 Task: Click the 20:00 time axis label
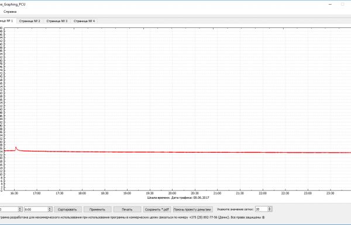pyautogui.click(x=172, y=193)
